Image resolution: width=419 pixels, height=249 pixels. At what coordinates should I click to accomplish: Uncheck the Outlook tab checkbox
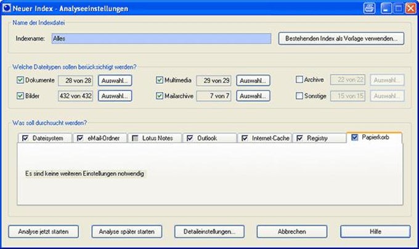(x=190, y=138)
